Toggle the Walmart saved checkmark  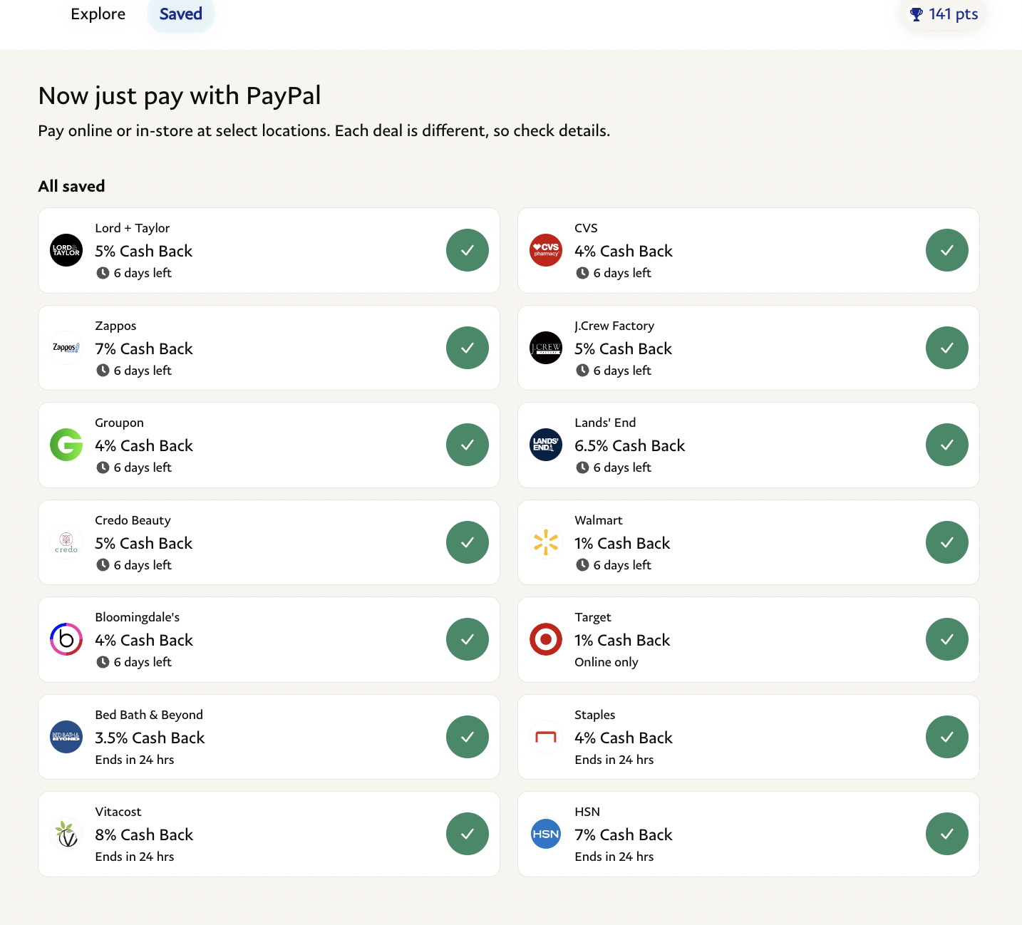click(x=947, y=542)
